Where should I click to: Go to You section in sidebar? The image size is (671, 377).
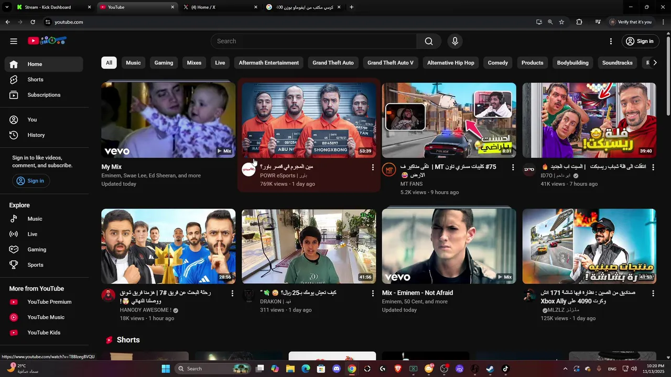point(44,119)
